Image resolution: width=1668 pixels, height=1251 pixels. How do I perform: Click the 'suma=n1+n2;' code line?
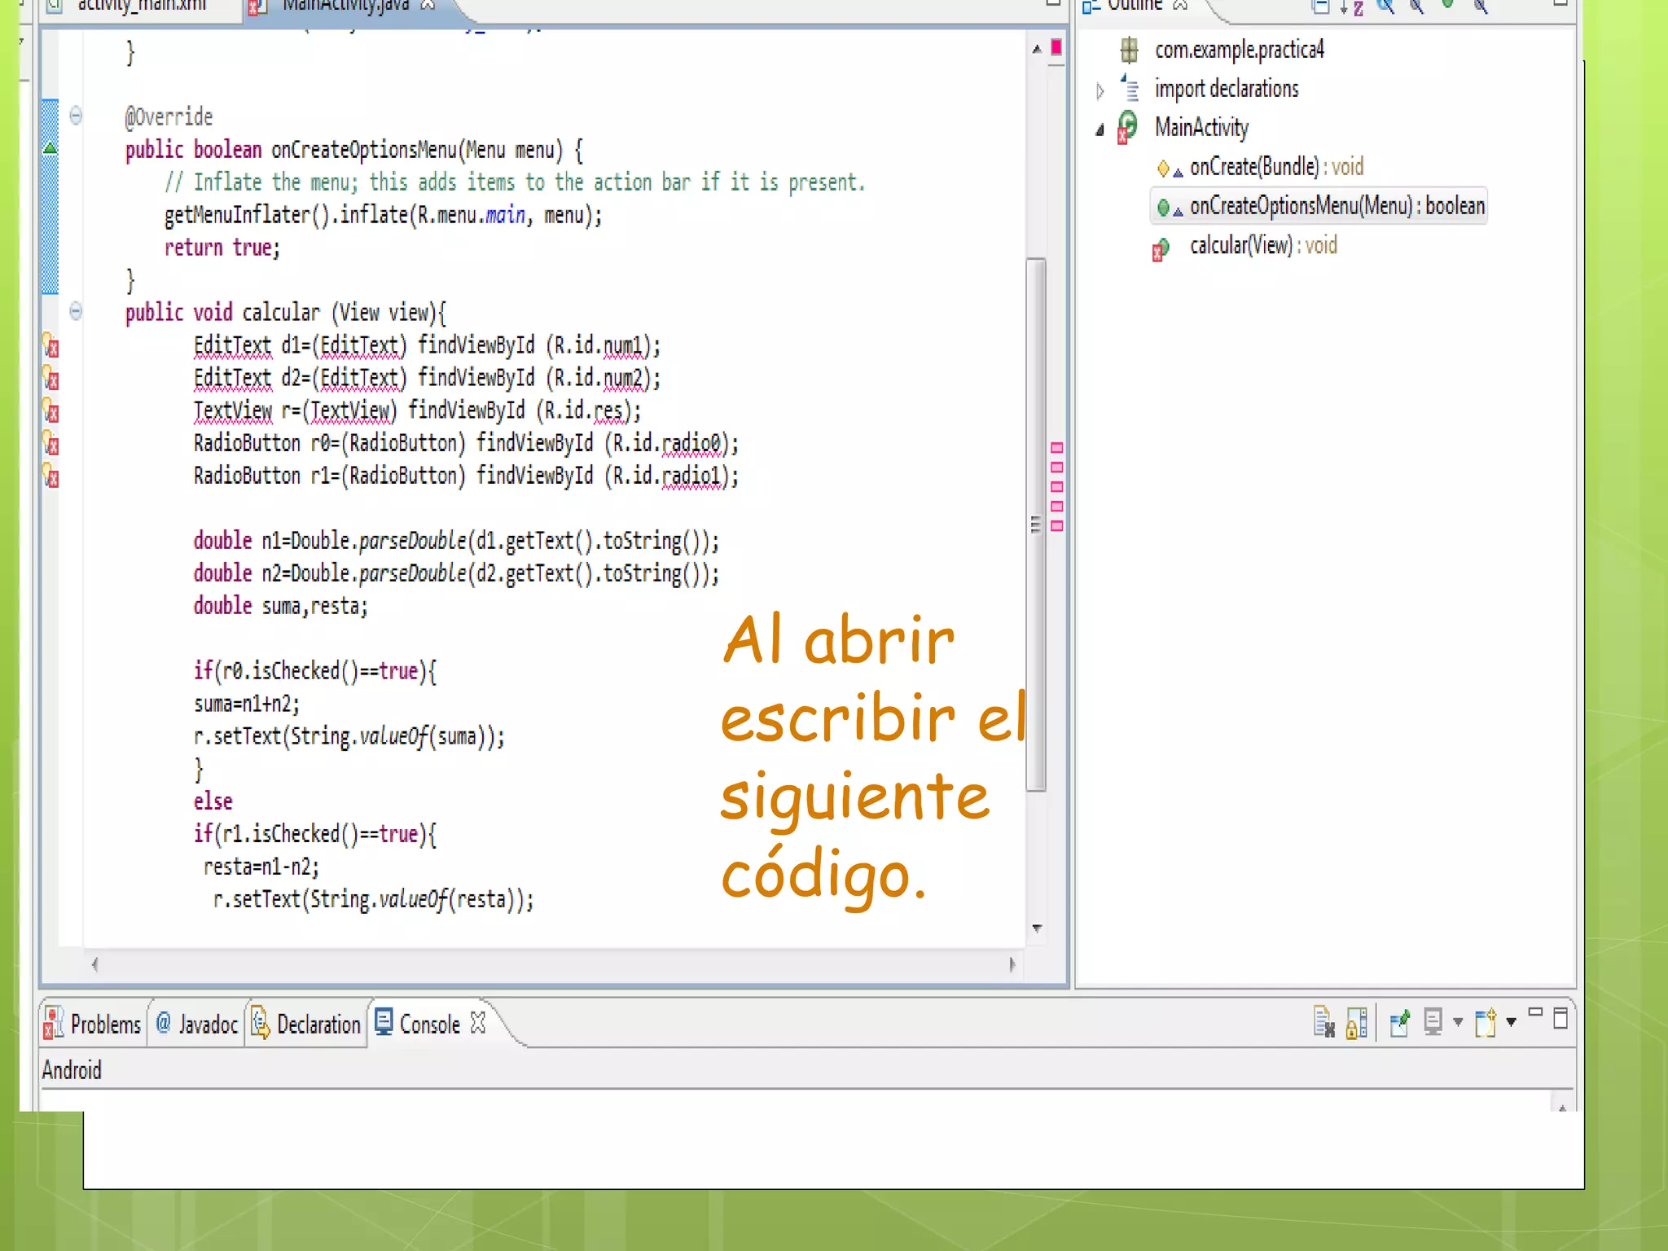click(x=247, y=704)
